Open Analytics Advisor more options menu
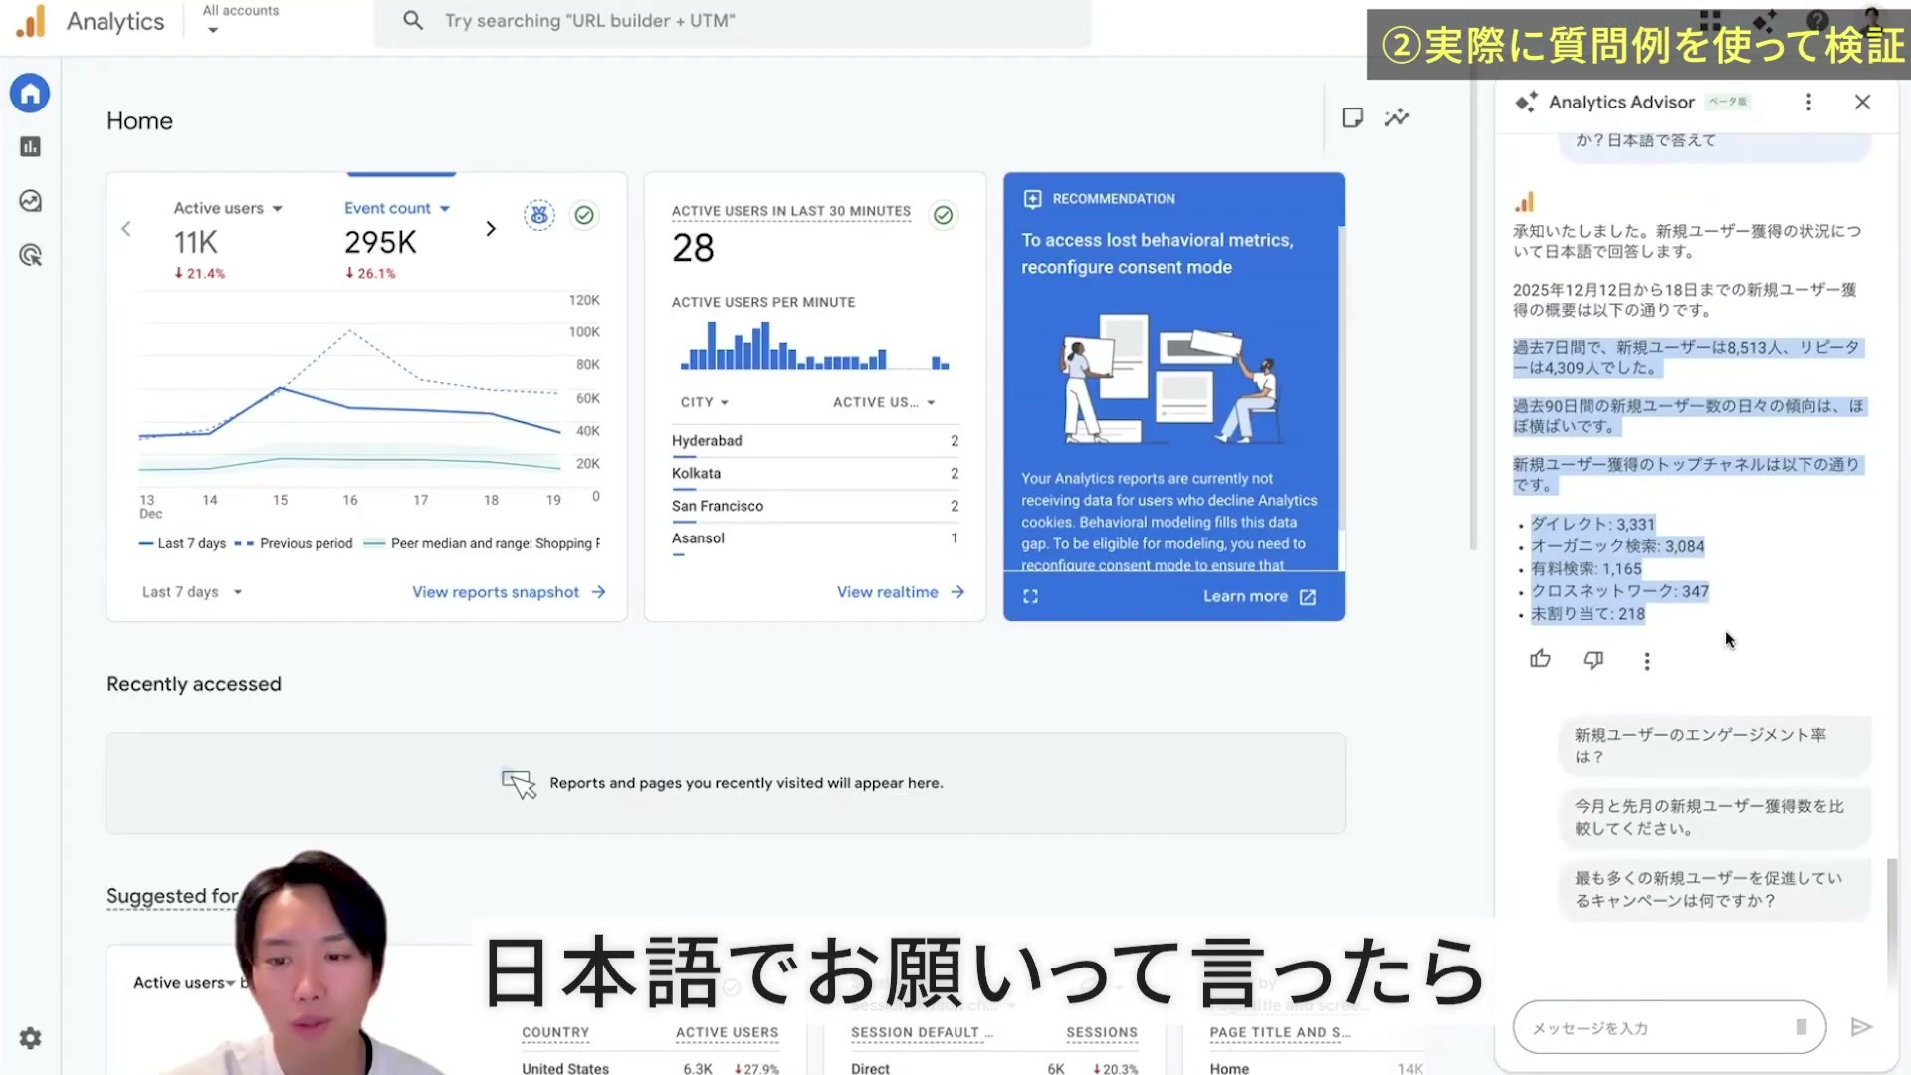This screenshot has width=1911, height=1075. (x=1808, y=102)
